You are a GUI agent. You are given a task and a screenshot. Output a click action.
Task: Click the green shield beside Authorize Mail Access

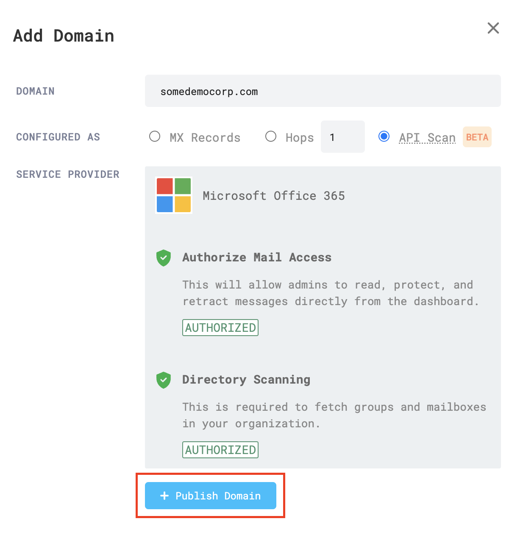pos(164,258)
